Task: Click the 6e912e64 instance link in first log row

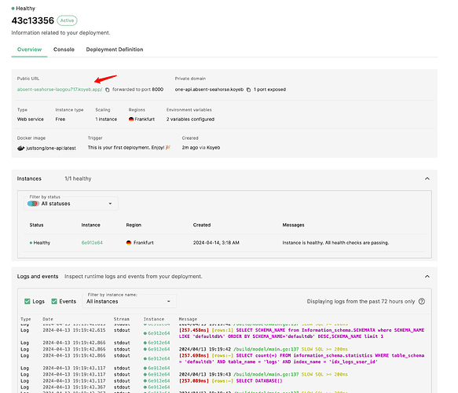Action: coord(159,333)
